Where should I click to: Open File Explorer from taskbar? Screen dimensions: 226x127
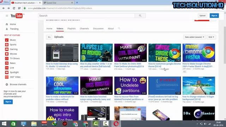point(34,124)
